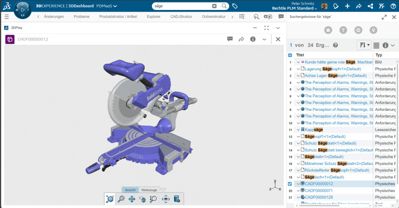Select the Pan tool in view toolbar
The height and width of the screenshot is (208, 399).
[x=132, y=199]
